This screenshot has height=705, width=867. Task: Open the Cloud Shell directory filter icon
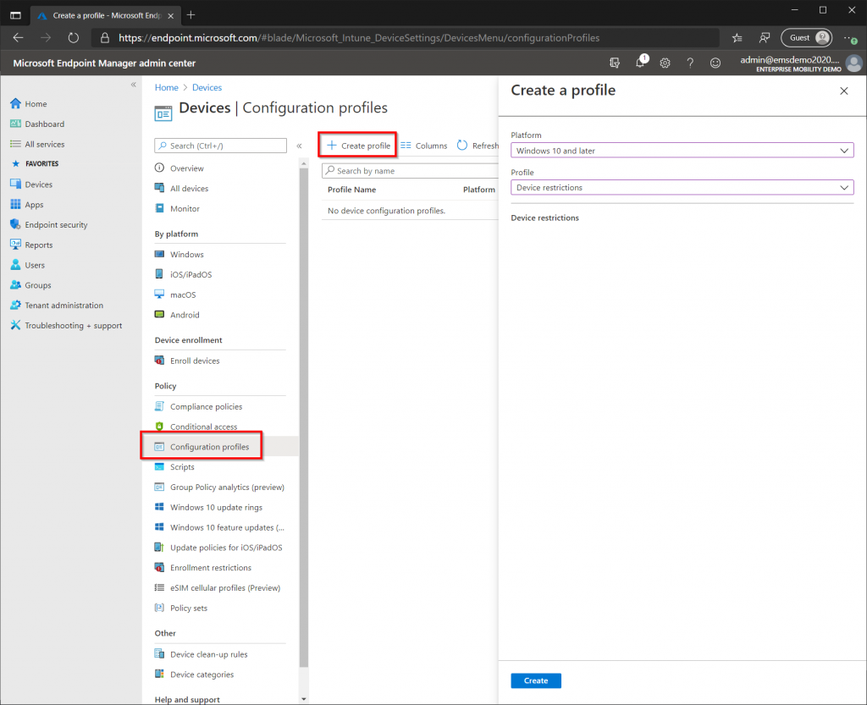pos(615,63)
